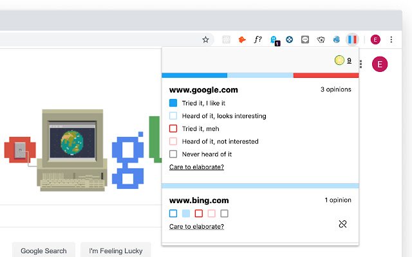The image size is (412, 257).
Task: Check Heard of it, looks interesting
Action: pos(173,116)
